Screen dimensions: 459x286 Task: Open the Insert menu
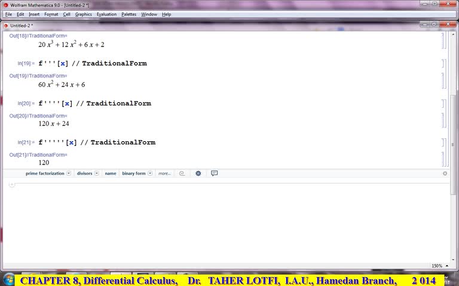pos(34,14)
